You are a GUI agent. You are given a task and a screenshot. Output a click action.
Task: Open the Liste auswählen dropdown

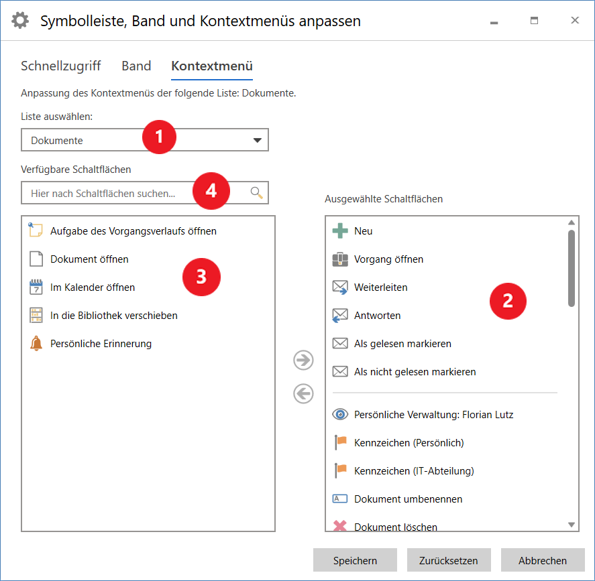(257, 139)
